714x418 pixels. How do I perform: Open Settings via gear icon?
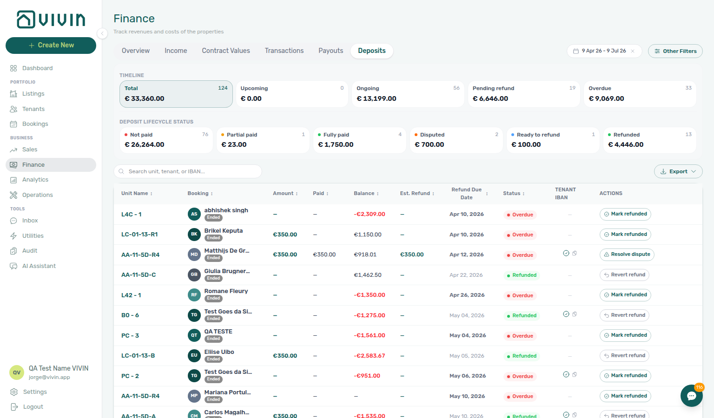(14, 392)
